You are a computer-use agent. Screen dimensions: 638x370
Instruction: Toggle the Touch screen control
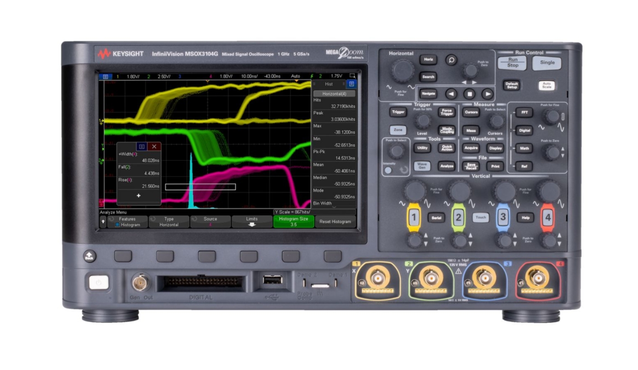pyautogui.click(x=481, y=217)
